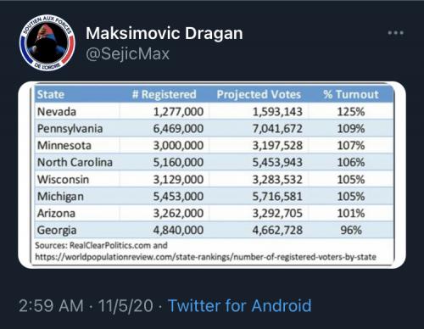
Task: Open the Maksimovic Dragan display name
Action: (165, 33)
